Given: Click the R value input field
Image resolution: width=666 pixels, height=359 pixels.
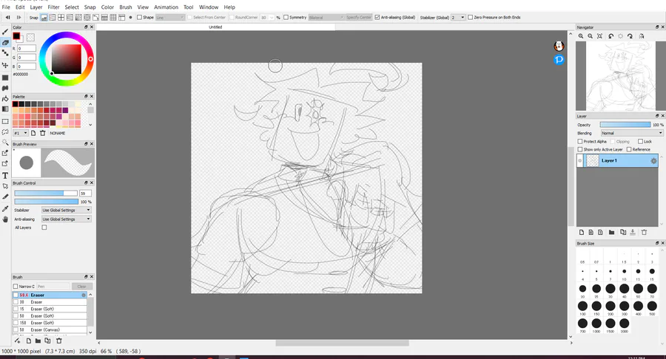Looking at the screenshot, I should click(27, 48).
